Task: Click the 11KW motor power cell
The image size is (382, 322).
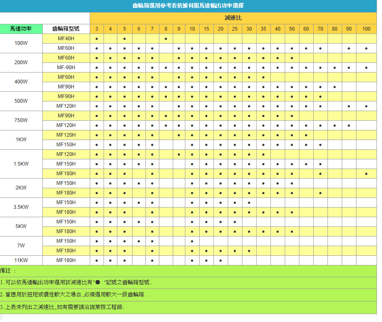Action: [x=21, y=260]
